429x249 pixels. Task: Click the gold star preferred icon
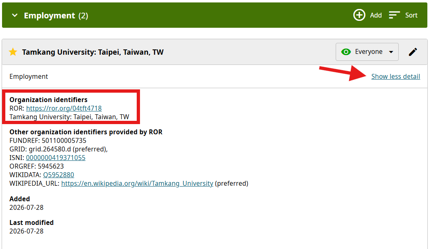[13, 52]
